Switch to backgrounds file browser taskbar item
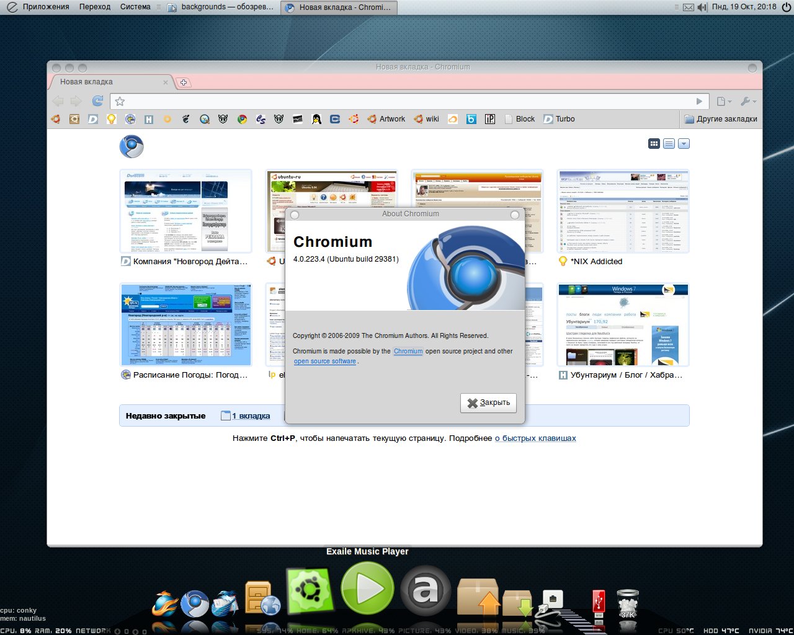 coord(221,7)
